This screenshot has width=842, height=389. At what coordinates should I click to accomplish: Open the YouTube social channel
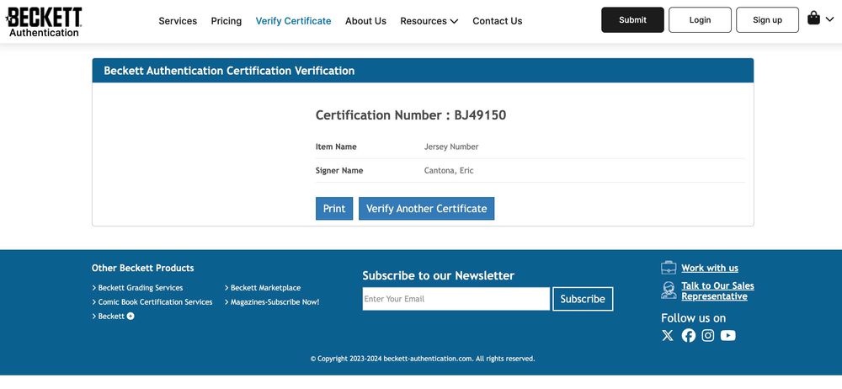click(728, 336)
